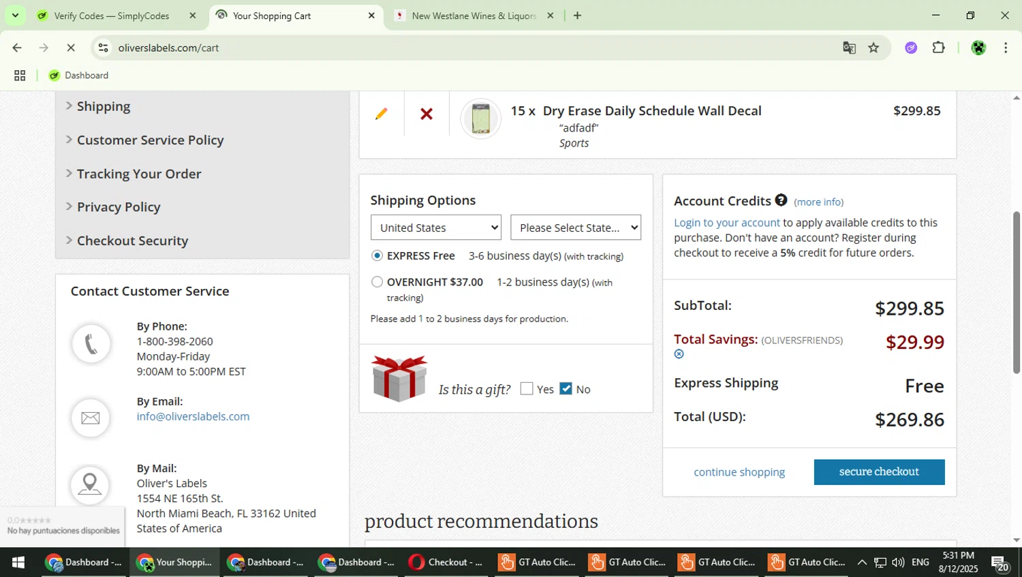1022x577 pixels.
Task: Click the phone contact icon
Action: (91, 344)
